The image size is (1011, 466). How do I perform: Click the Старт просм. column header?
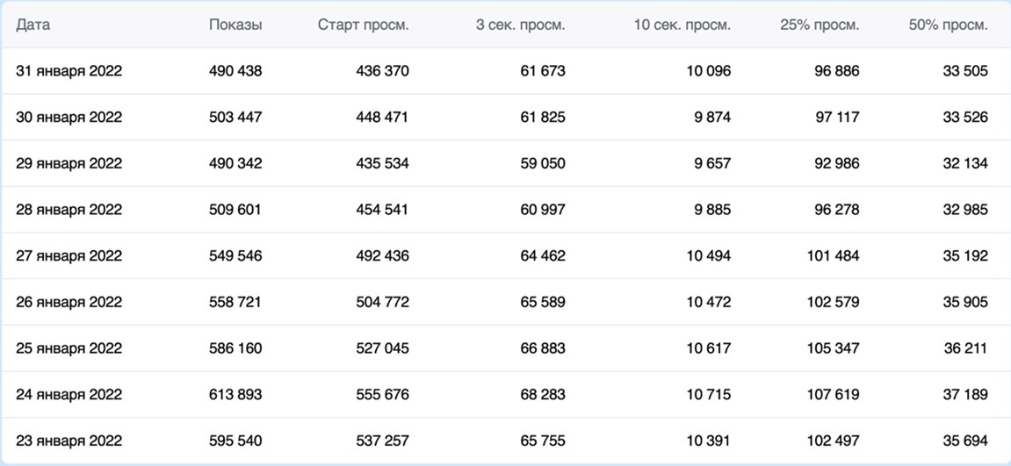click(363, 25)
